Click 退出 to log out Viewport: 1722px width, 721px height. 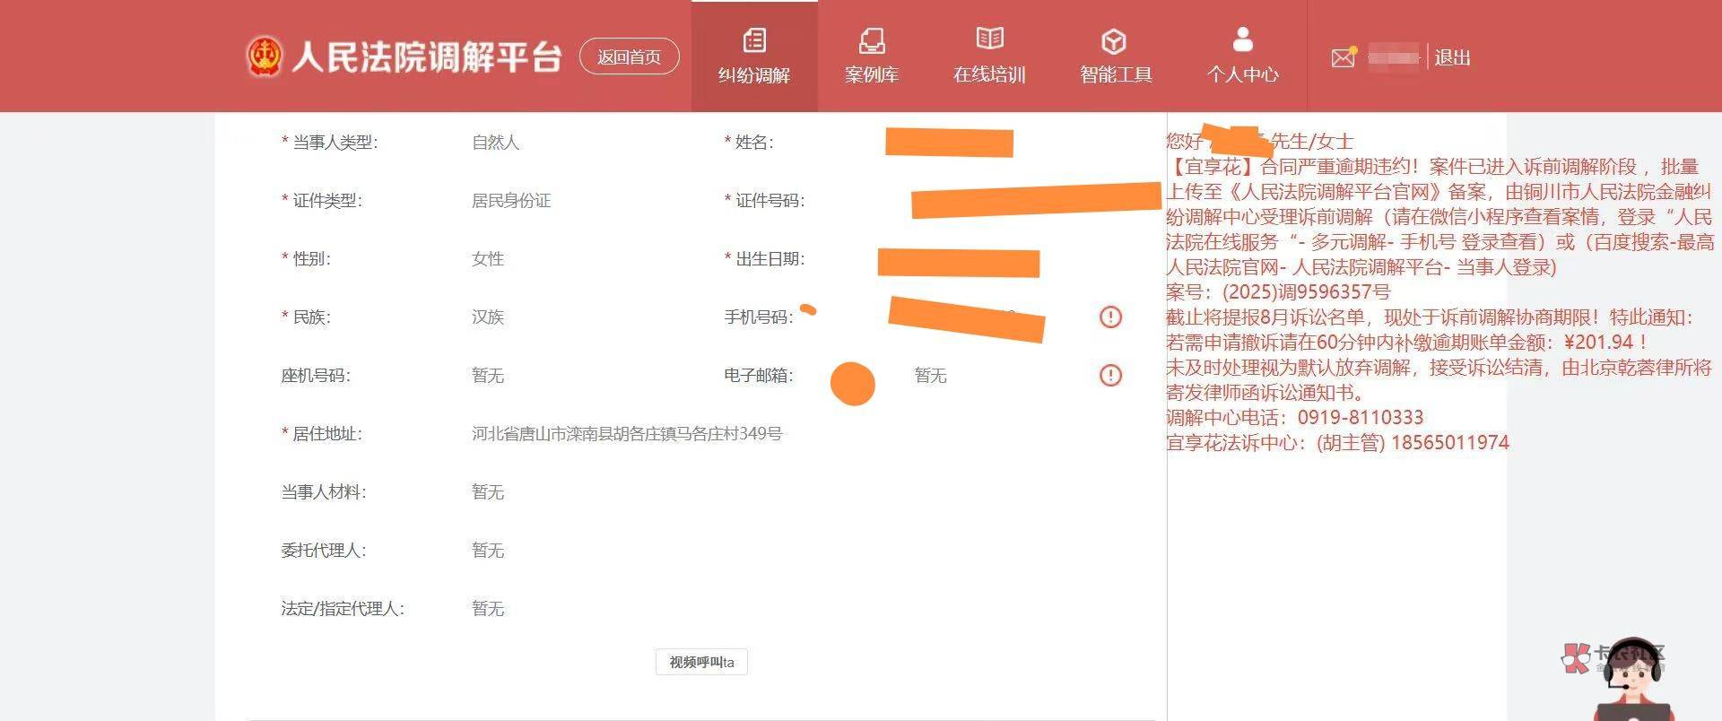click(x=1452, y=58)
